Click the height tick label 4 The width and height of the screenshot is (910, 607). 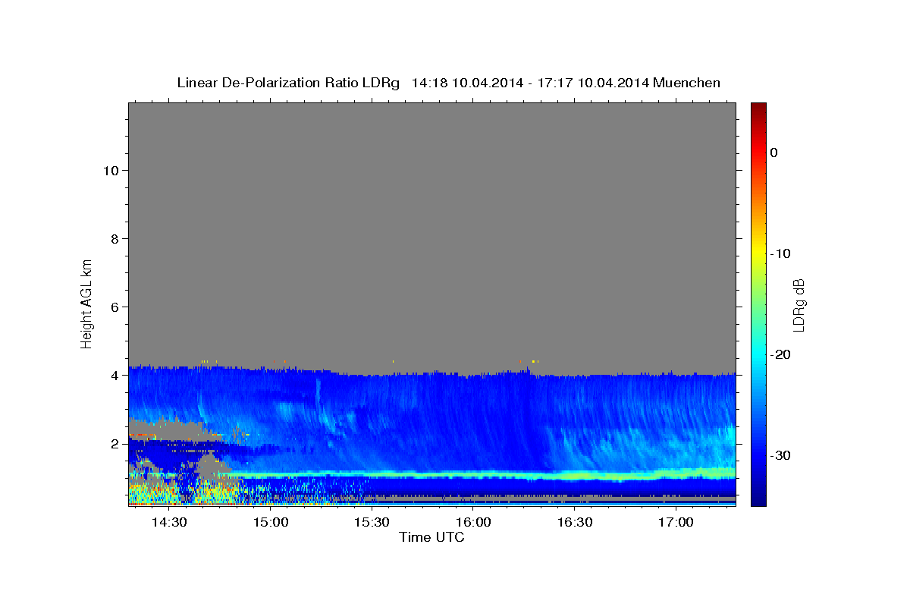pyautogui.click(x=115, y=375)
